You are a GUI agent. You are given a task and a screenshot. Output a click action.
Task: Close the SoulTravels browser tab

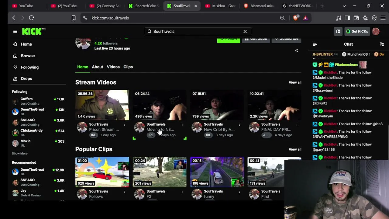[x=195, y=6]
